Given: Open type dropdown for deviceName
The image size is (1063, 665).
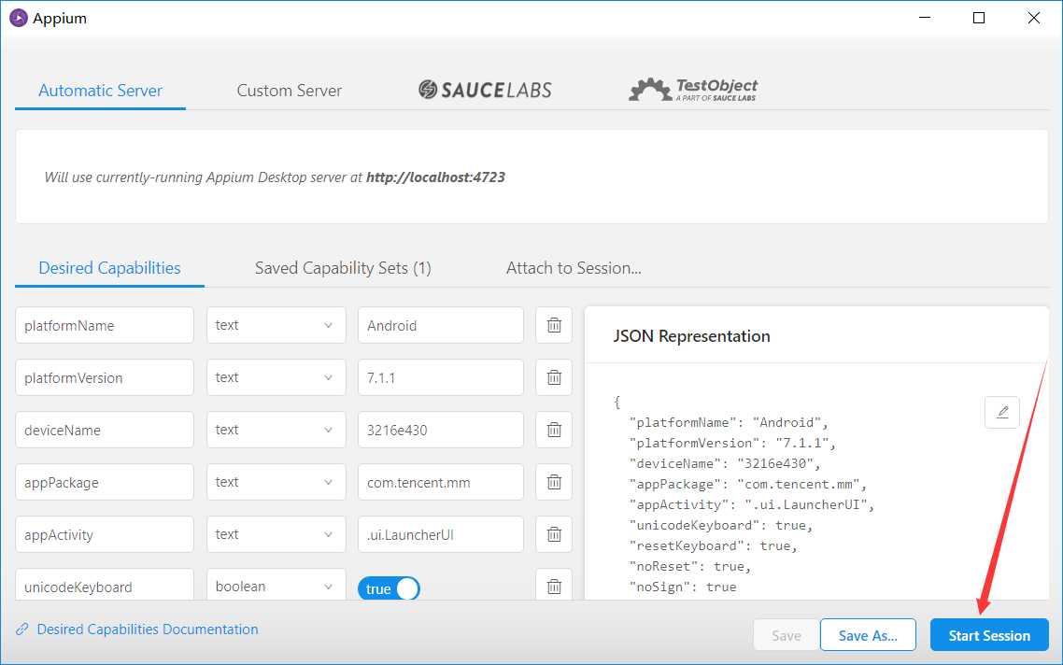Looking at the screenshot, I should click(276, 430).
